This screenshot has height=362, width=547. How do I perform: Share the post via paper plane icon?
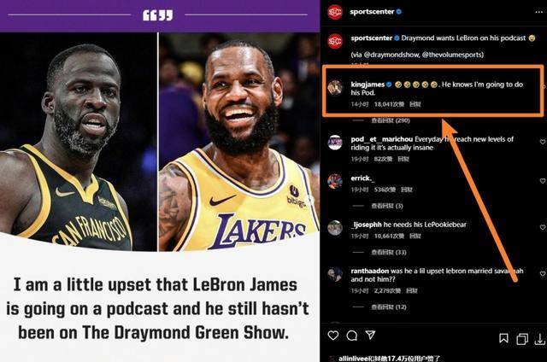pyautogui.click(x=370, y=336)
